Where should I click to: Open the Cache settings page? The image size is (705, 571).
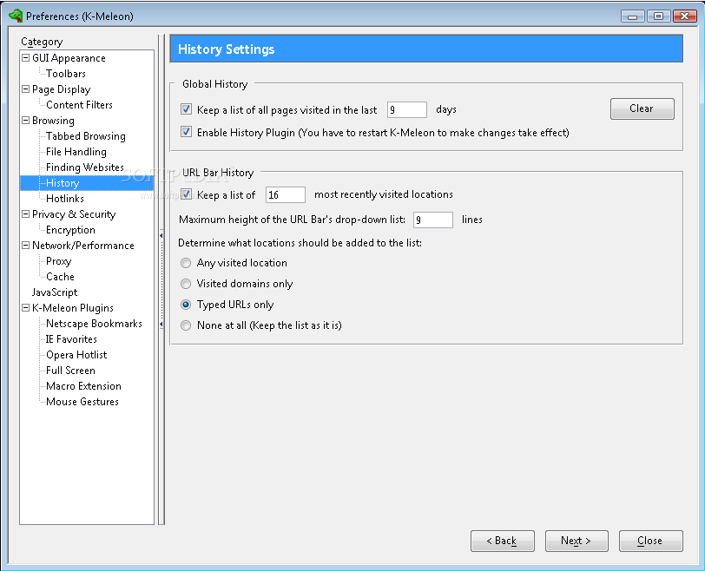(60, 277)
